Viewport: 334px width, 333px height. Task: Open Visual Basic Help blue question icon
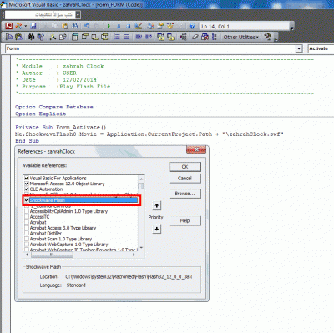pos(192,26)
